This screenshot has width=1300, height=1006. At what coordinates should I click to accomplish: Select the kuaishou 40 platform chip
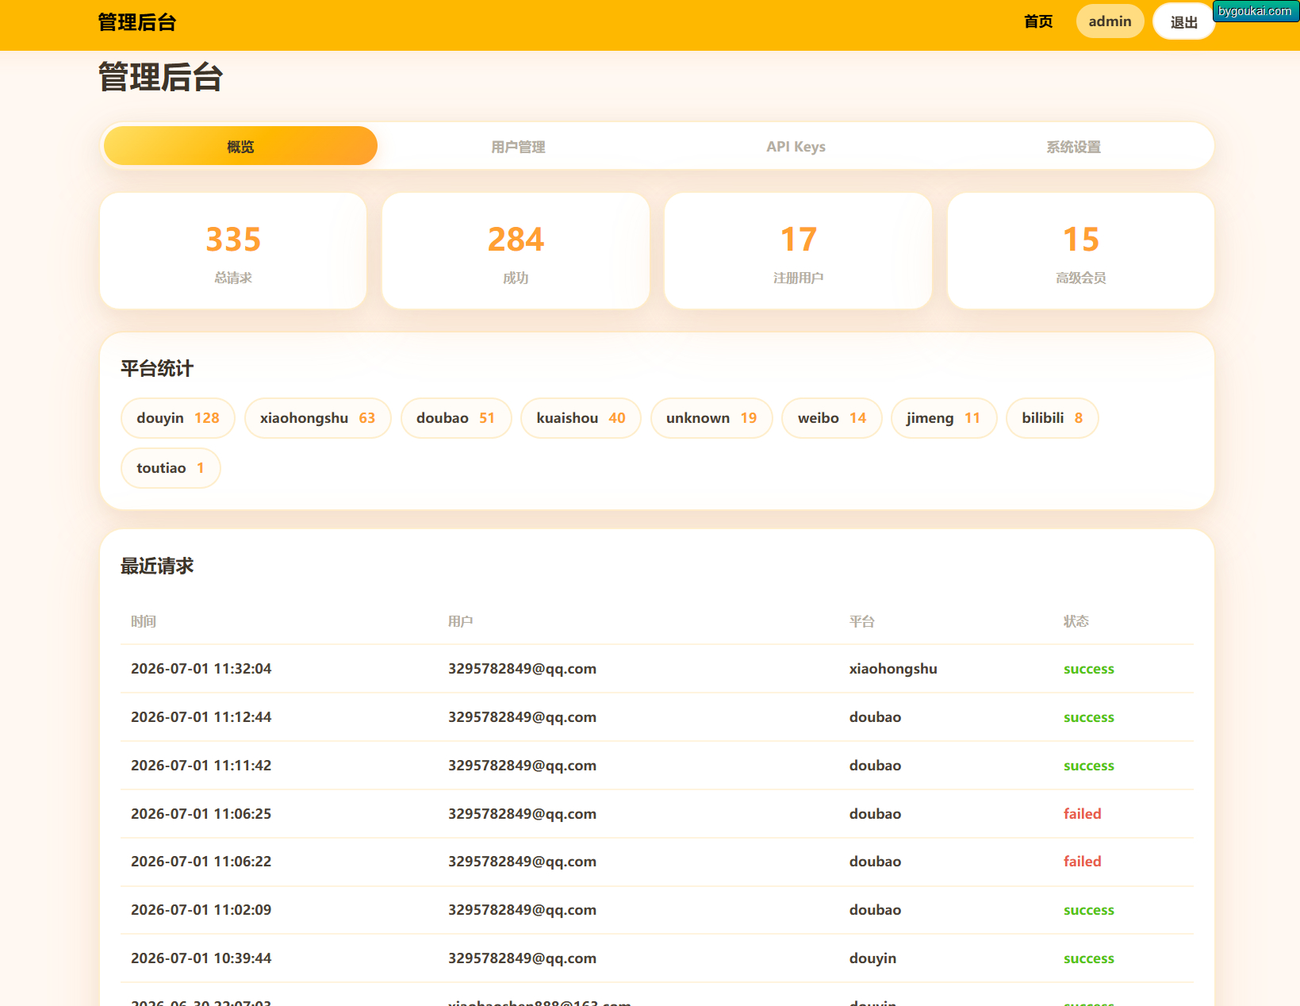pos(581,418)
